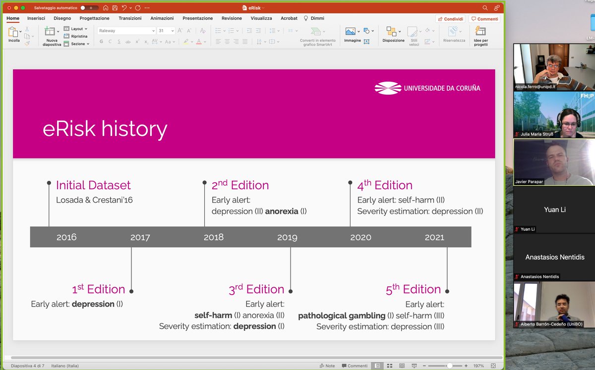This screenshot has height=370, width=595.
Task: Click the clear formatting icon
Action: (203, 31)
